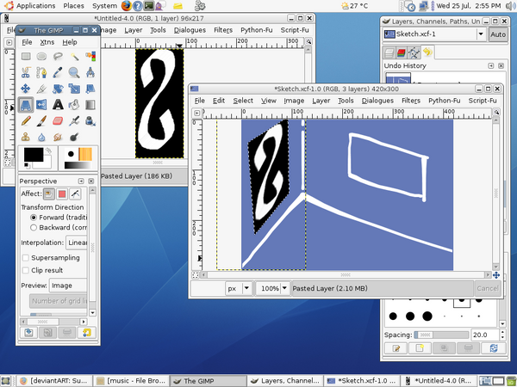Screen dimensions: 517x387
Task: Pick the Eraser tool
Action: pos(59,120)
